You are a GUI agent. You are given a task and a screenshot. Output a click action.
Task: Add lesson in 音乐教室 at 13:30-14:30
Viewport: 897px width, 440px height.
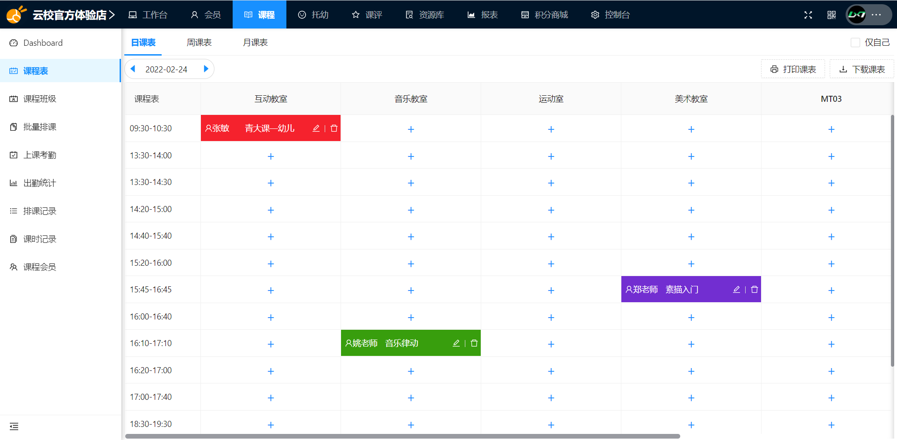click(x=411, y=183)
